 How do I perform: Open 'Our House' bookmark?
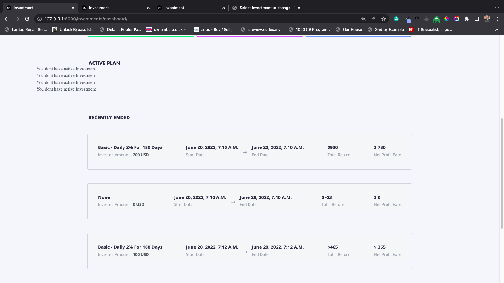(349, 30)
